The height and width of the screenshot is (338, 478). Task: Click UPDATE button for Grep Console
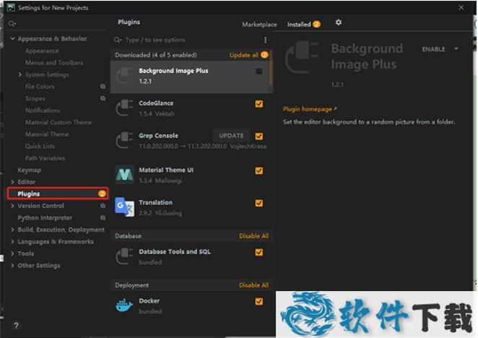(231, 136)
